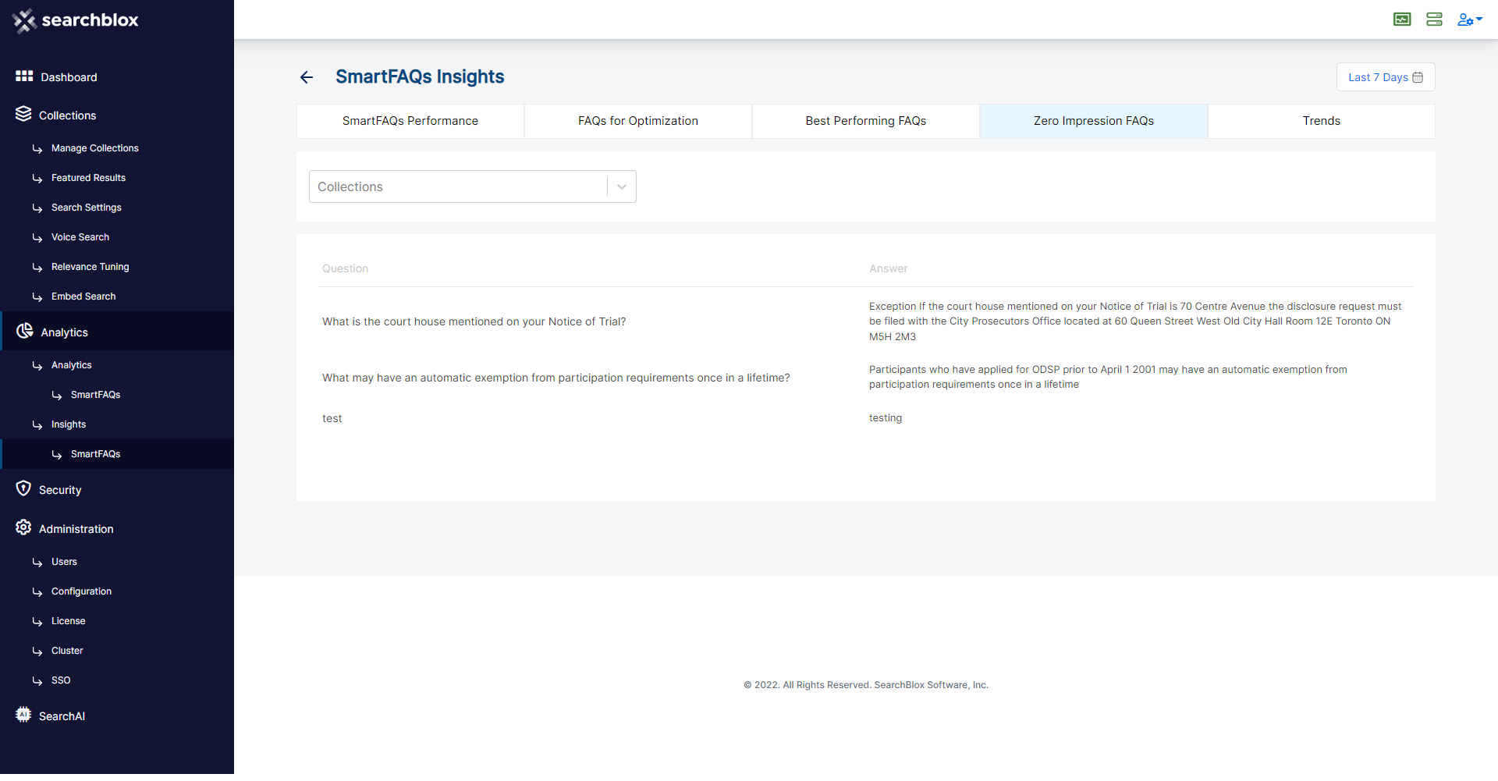Viewport: 1498px width, 781px height.
Task: Open the Insights sub-item
Action: click(69, 424)
